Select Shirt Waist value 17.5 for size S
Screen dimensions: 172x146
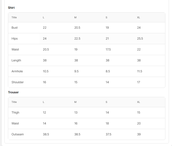[x=108, y=49]
